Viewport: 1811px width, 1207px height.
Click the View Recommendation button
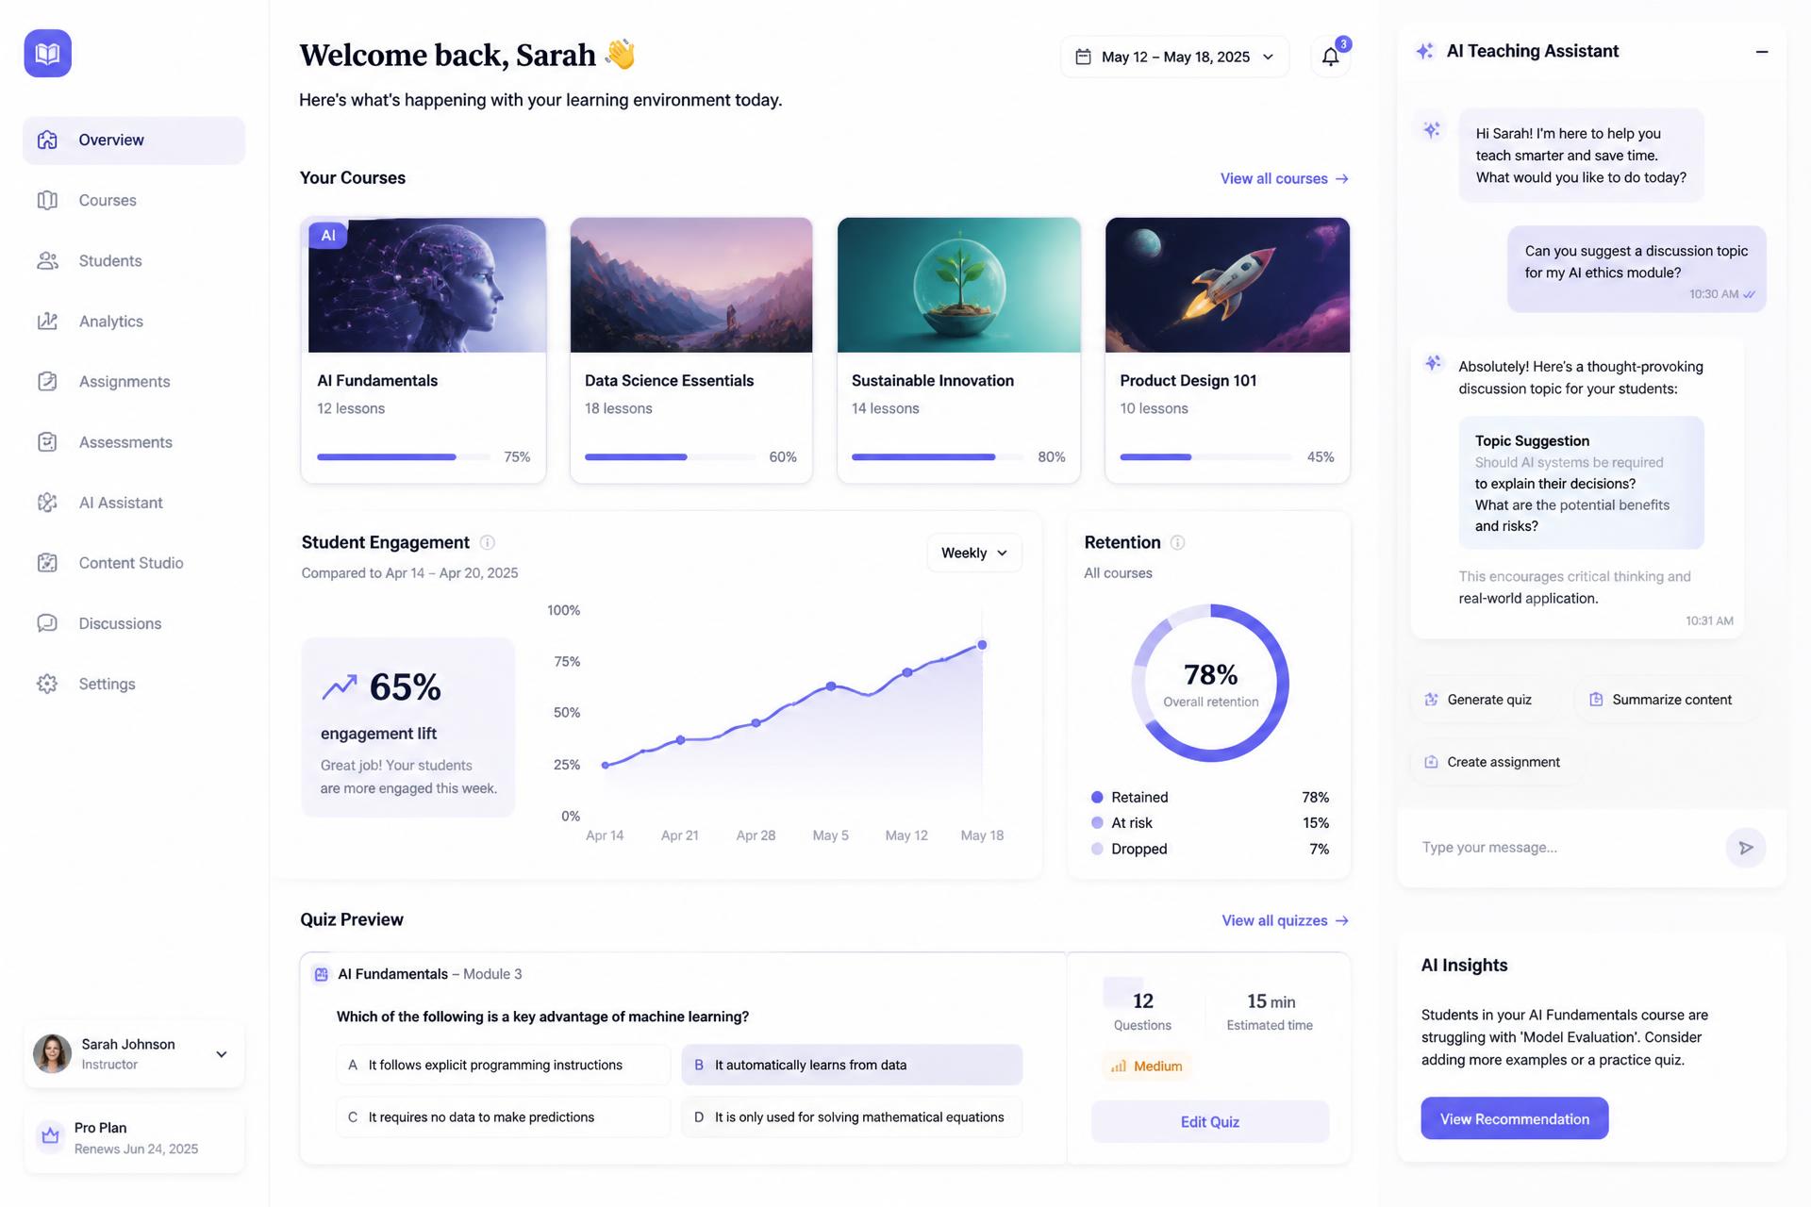pos(1515,1118)
